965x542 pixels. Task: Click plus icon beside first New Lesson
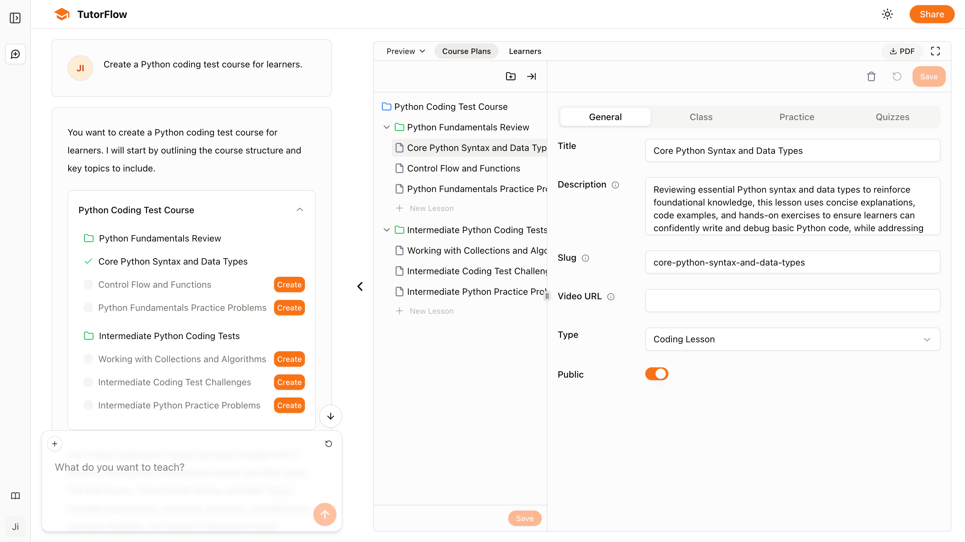click(399, 208)
